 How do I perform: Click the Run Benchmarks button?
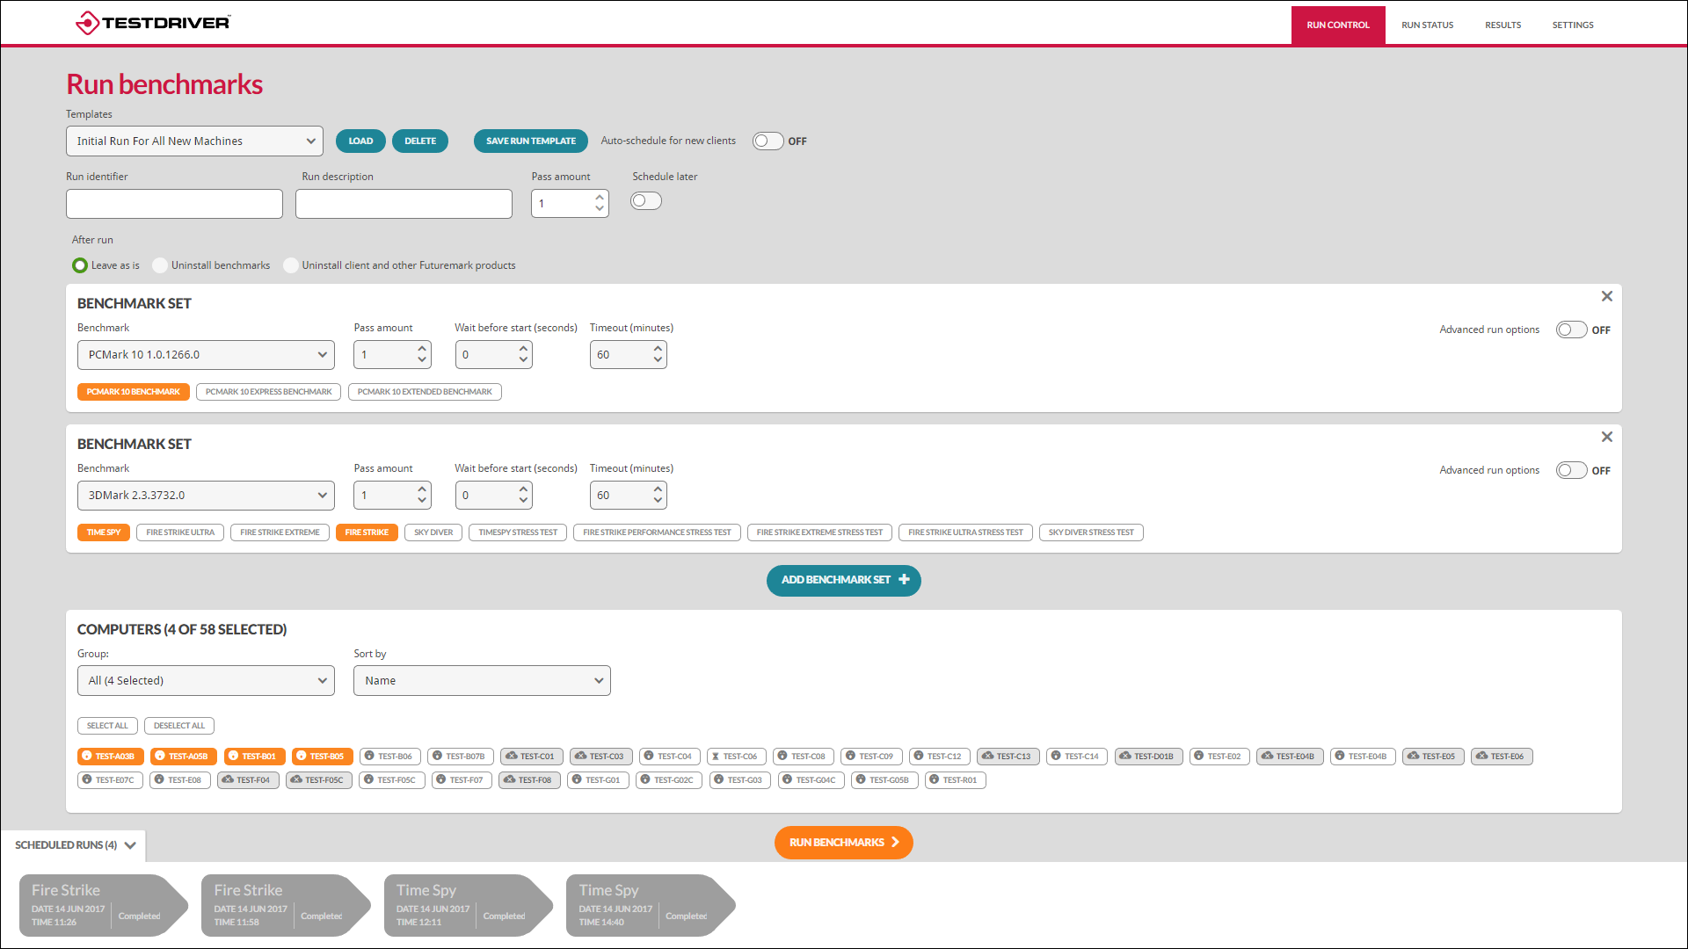844,843
